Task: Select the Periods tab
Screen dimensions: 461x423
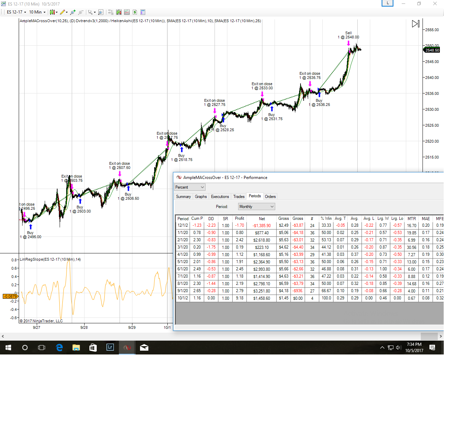Action: [x=255, y=196]
